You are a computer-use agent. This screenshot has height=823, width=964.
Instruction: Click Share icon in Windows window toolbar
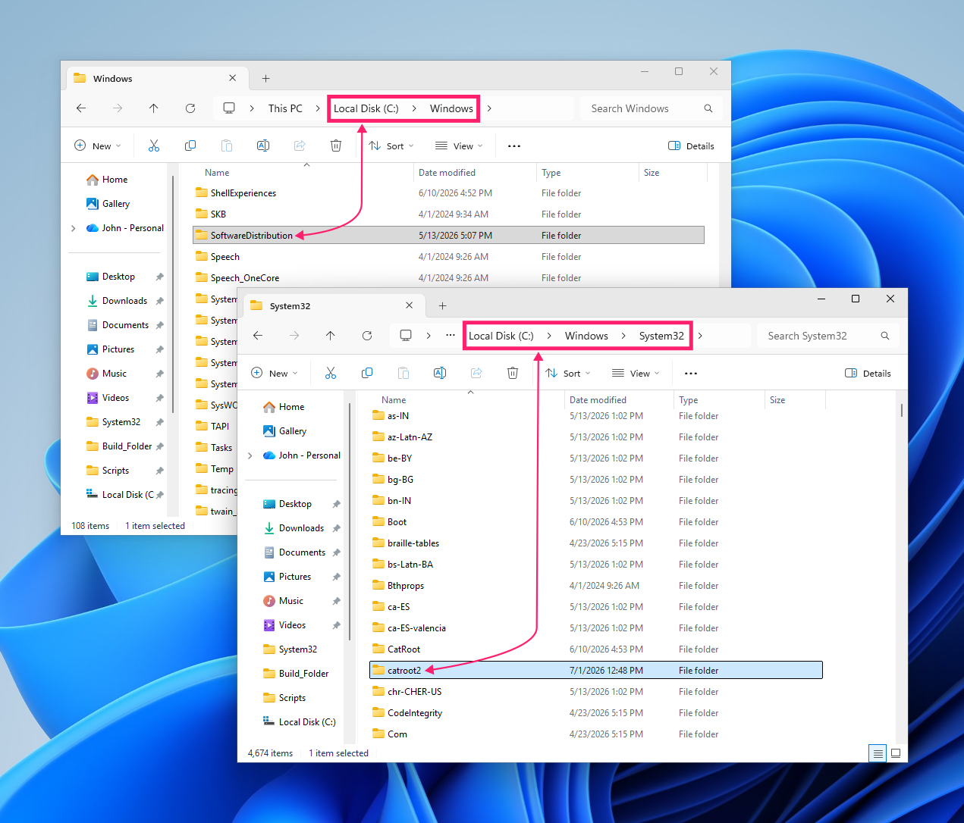300,146
